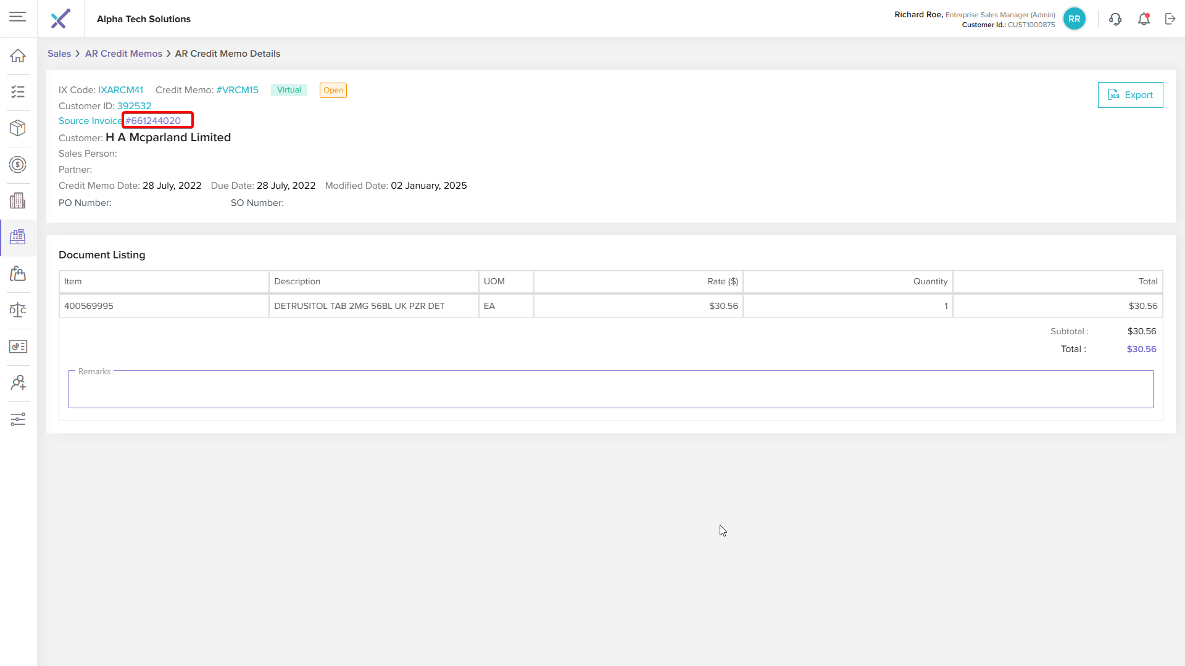Click the RR user avatar
Image resolution: width=1185 pixels, height=666 pixels.
(1074, 19)
